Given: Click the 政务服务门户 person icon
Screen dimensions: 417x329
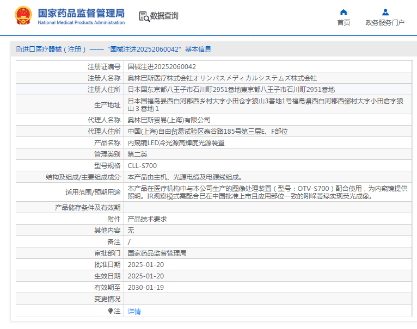Looking at the screenshot, I should point(385,12).
